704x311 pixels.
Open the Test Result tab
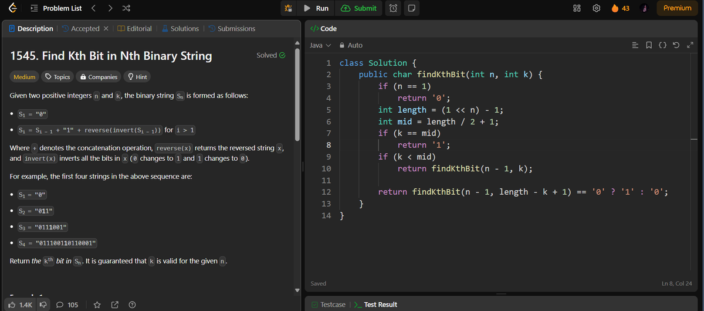point(375,305)
